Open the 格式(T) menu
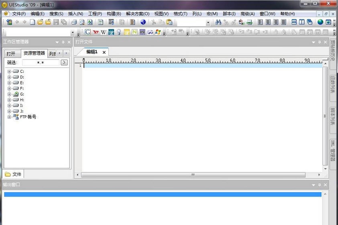Screen dimensions: 338x225 tap(180, 14)
